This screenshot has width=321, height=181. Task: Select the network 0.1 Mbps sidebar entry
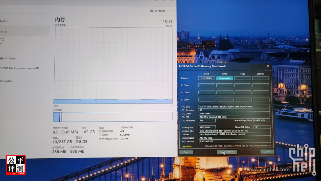[8, 58]
